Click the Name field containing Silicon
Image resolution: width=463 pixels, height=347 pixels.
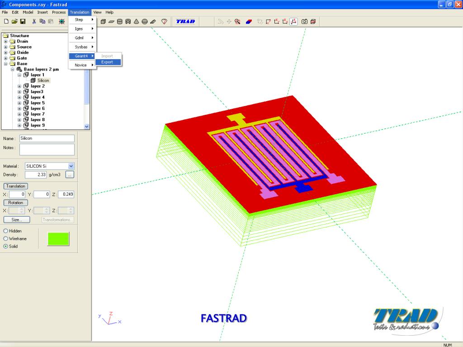coord(47,138)
